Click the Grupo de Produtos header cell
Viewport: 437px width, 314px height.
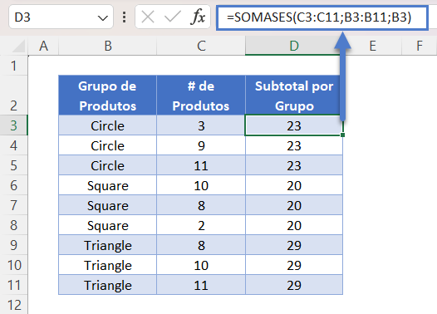pos(107,96)
